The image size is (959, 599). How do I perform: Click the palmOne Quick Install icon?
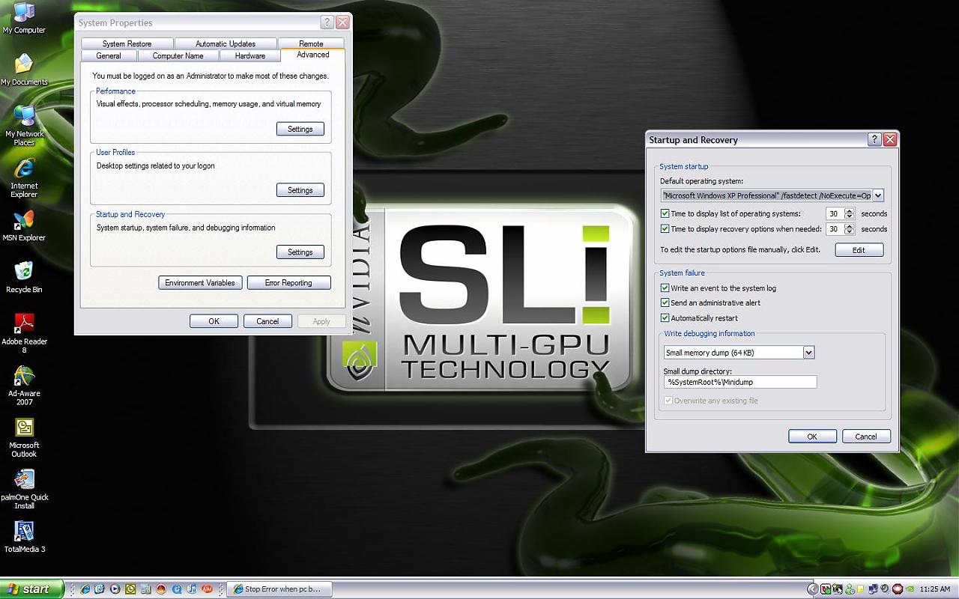(x=24, y=480)
